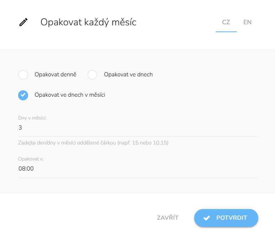Click the white checkmark inside the selected radio
This screenshot has height=239, width=275.
[x=23, y=95]
